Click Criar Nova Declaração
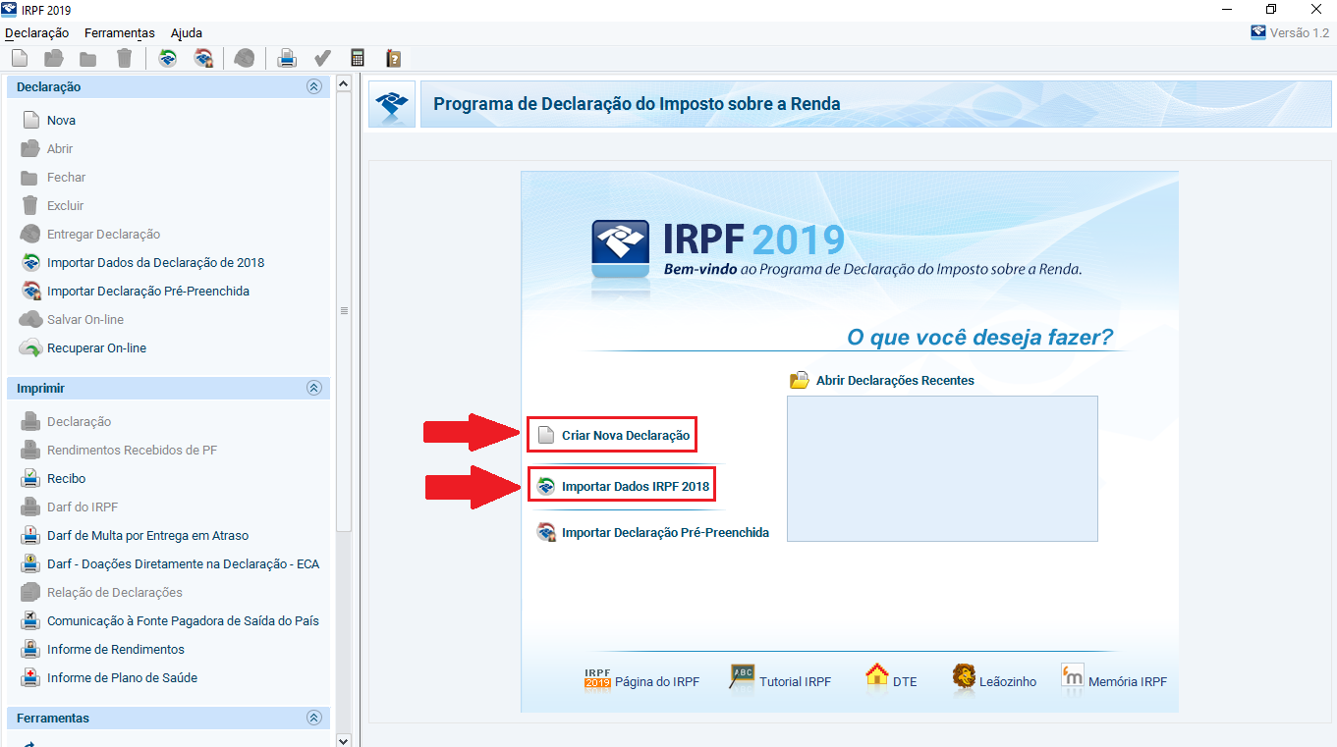This screenshot has width=1337, height=747. [625, 435]
